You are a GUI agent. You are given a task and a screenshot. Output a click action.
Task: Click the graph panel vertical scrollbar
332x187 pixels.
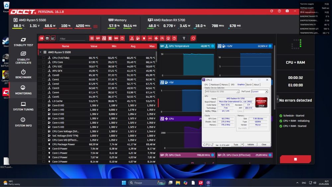point(275,77)
